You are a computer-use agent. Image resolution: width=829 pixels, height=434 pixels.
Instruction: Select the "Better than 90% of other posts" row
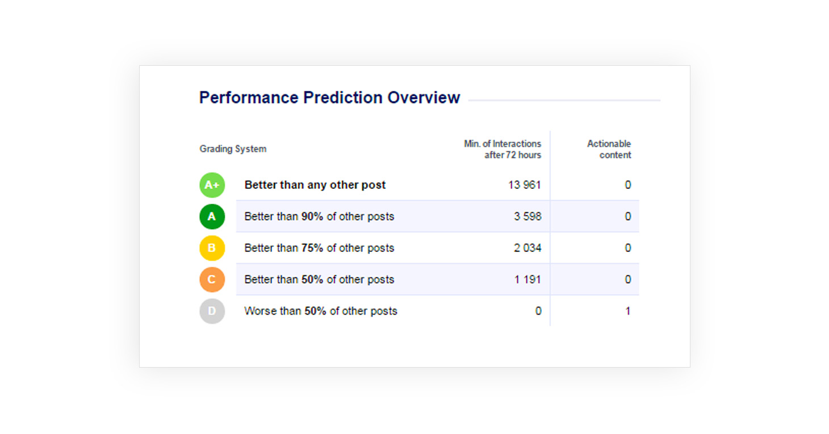319,217
